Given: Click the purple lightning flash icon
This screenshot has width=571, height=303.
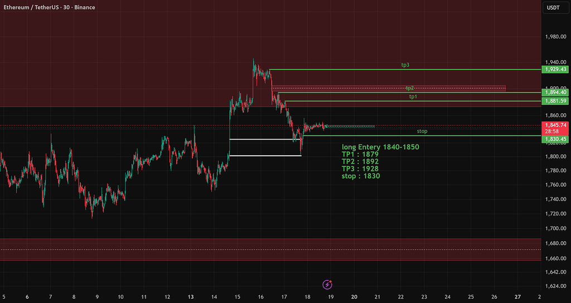Looking at the screenshot, I should pyautogui.click(x=327, y=285).
